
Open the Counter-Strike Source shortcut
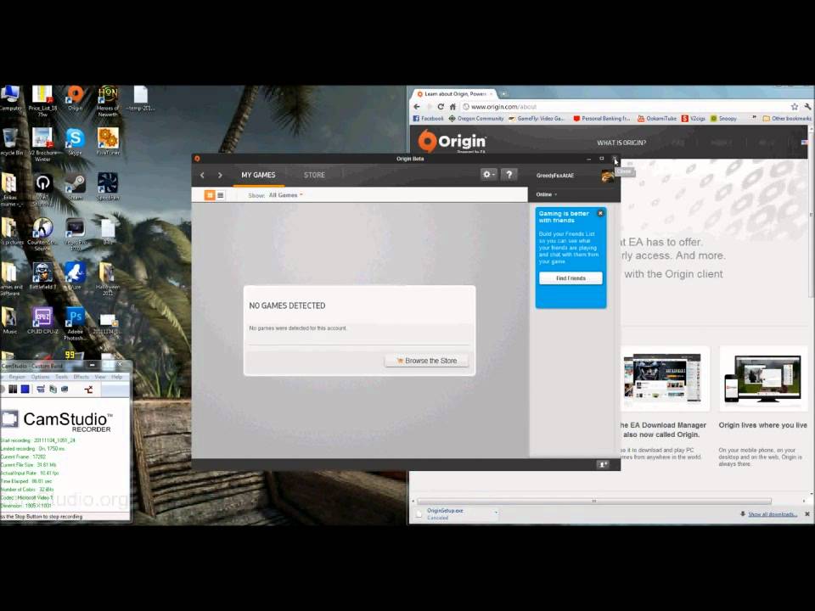[x=42, y=234]
